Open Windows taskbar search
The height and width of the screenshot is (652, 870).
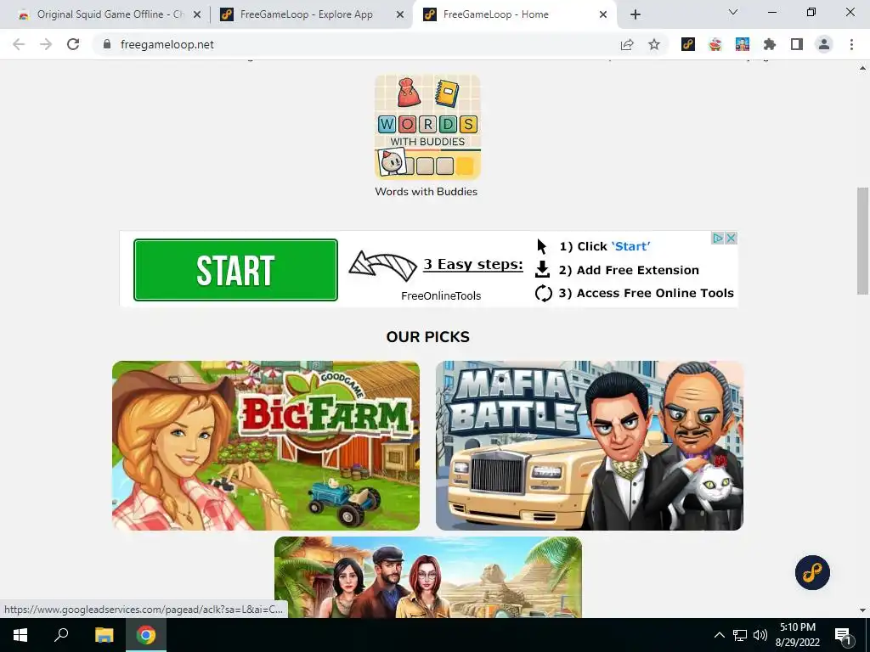pos(61,635)
